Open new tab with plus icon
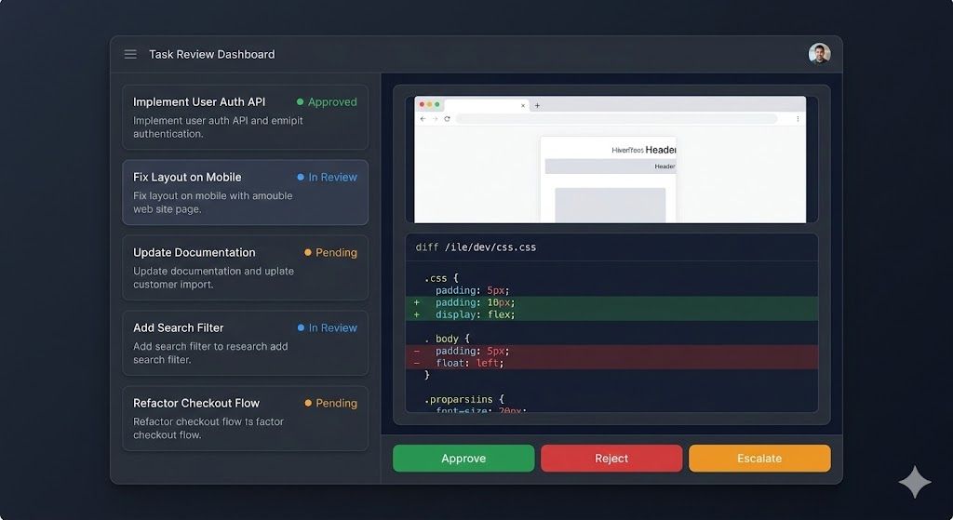The image size is (953, 520). (537, 105)
